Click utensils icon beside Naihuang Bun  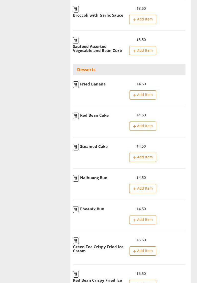click(76, 178)
